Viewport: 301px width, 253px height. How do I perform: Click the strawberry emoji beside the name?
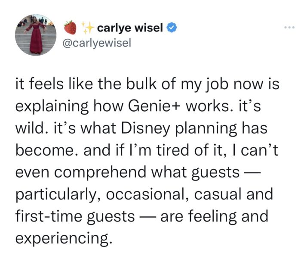[x=70, y=28]
